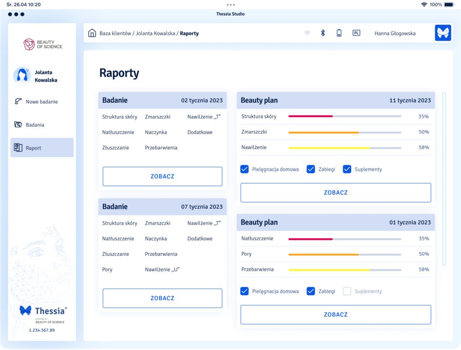Click the Beauty of Science rose logo

pyautogui.click(x=30, y=44)
